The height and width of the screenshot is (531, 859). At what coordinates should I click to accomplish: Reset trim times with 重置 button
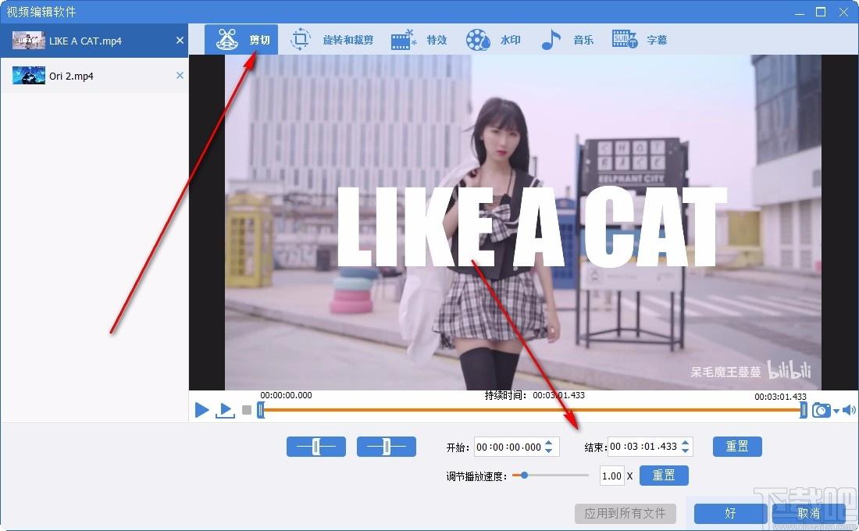[x=737, y=447]
